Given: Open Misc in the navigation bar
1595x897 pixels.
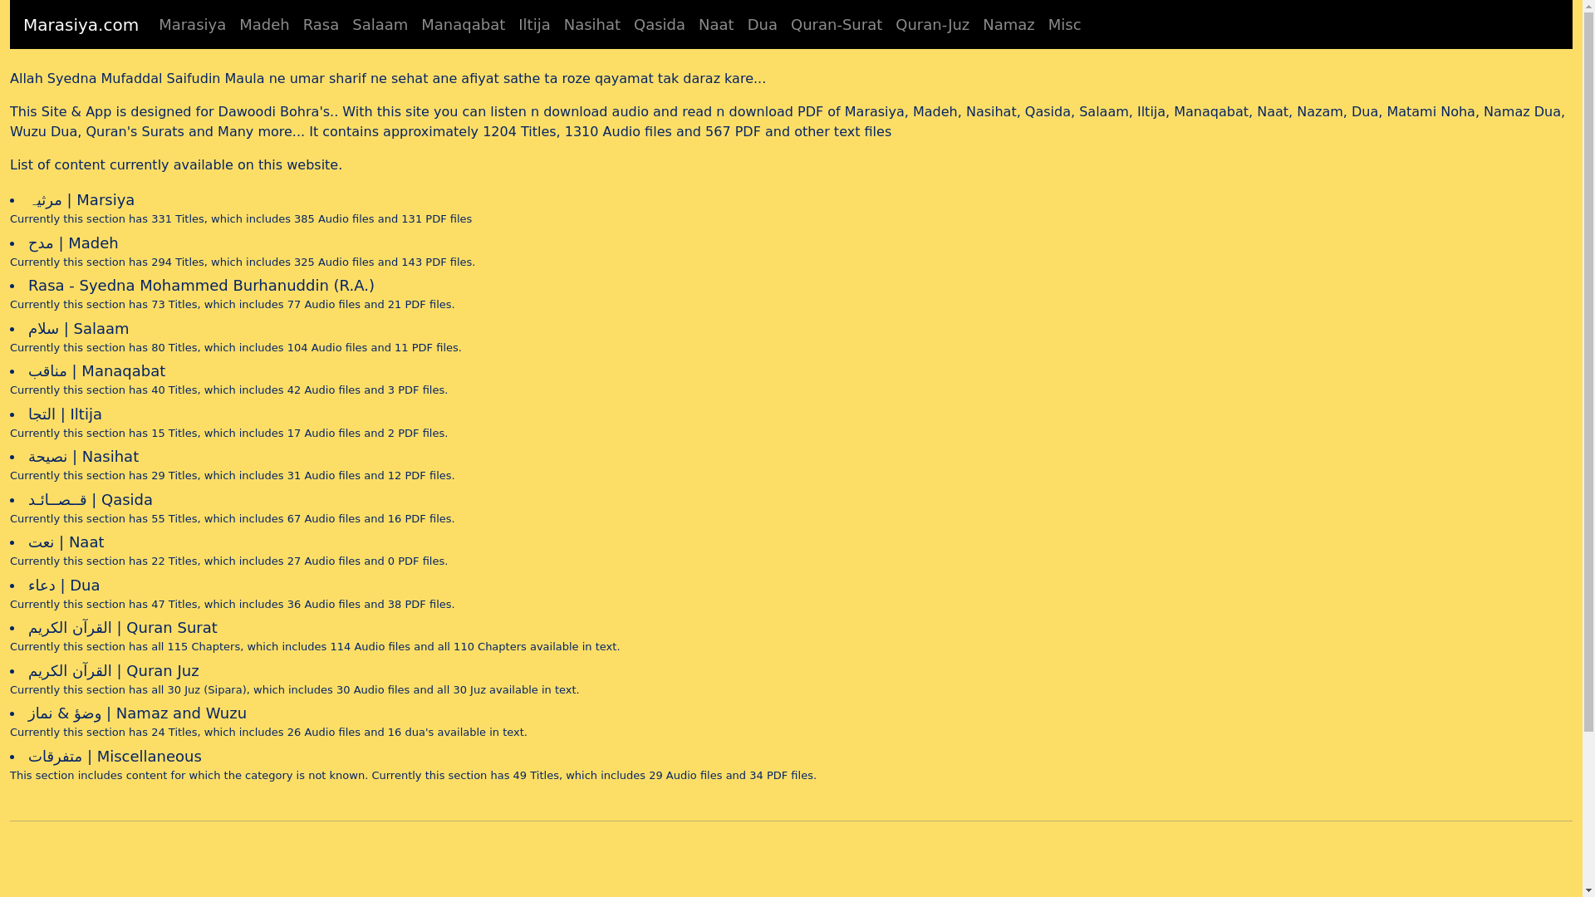Looking at the screenshot, I should (x=1064, y=25).
